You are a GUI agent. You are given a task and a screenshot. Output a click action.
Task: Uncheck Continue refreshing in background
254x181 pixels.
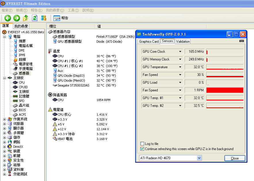coord(142,149)
